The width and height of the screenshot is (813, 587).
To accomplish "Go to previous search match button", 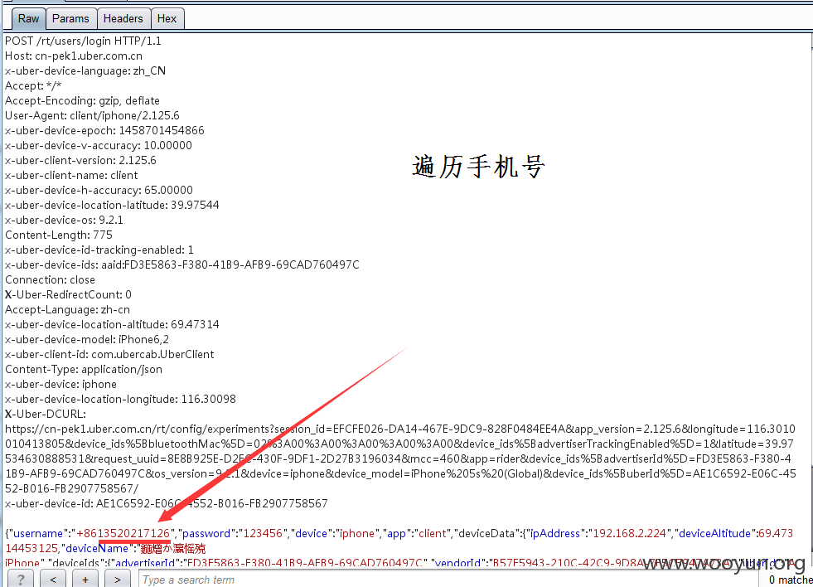I will (53, 579).
